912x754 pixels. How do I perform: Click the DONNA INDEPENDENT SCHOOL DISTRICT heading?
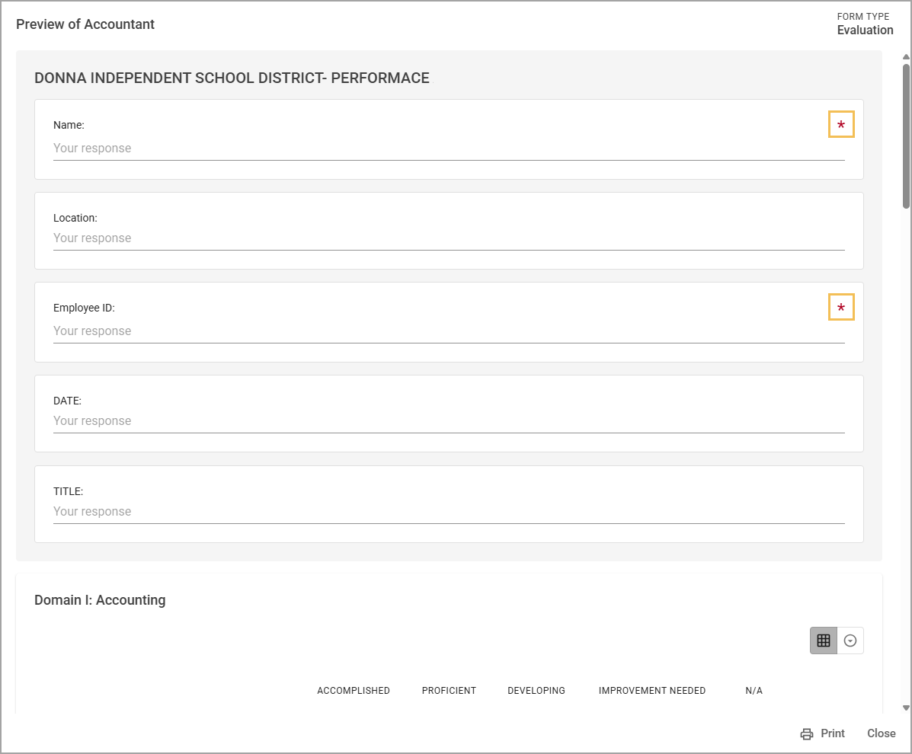pos(232,78)
